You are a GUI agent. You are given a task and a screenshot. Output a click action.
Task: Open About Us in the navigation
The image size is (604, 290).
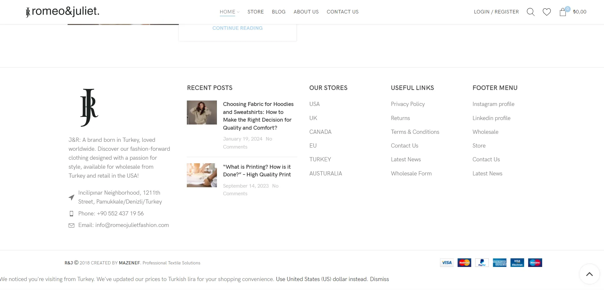(306, 12)
